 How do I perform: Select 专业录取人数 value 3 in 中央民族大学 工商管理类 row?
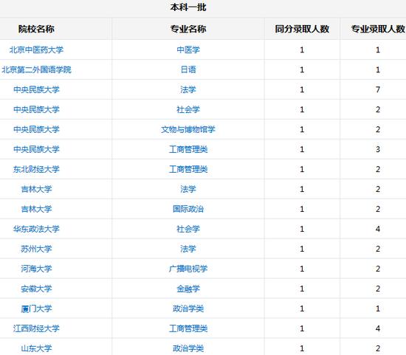click(378, 149)
